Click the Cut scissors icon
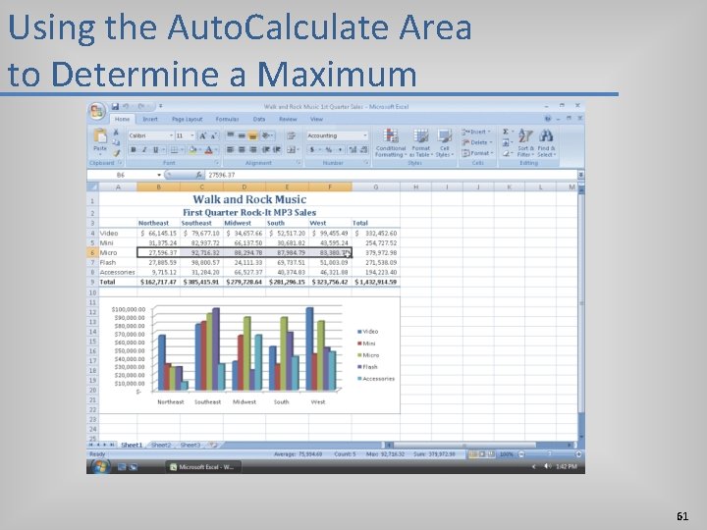This screenshot has width=707, height=530. (116, 132)
